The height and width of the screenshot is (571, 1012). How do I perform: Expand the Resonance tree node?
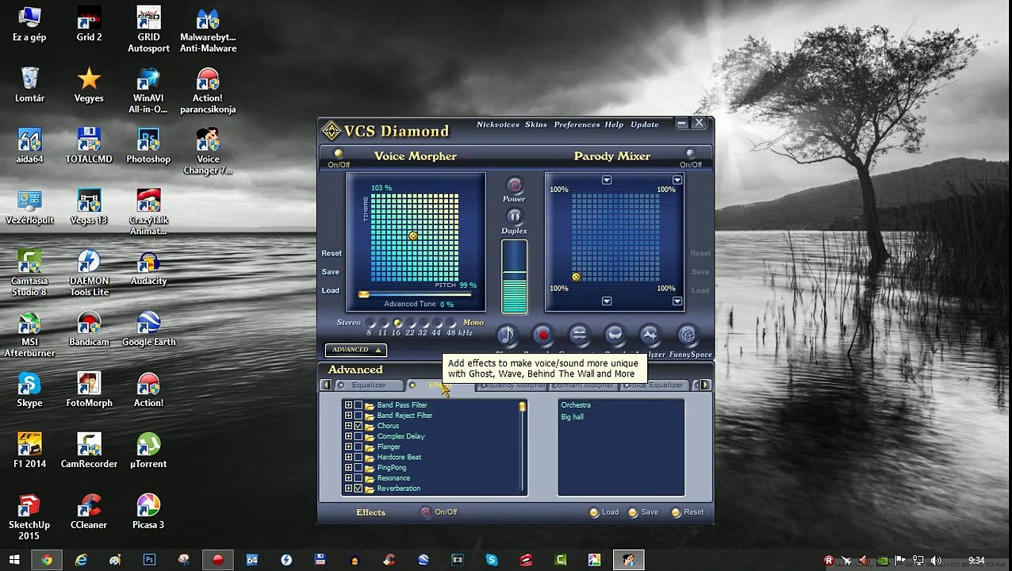coord(348,478)
